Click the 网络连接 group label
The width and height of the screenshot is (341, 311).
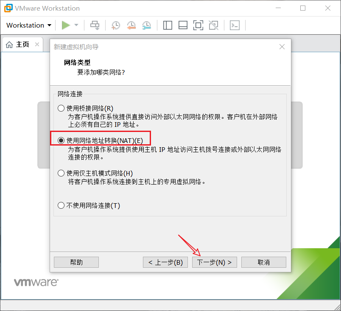[70, 94]
